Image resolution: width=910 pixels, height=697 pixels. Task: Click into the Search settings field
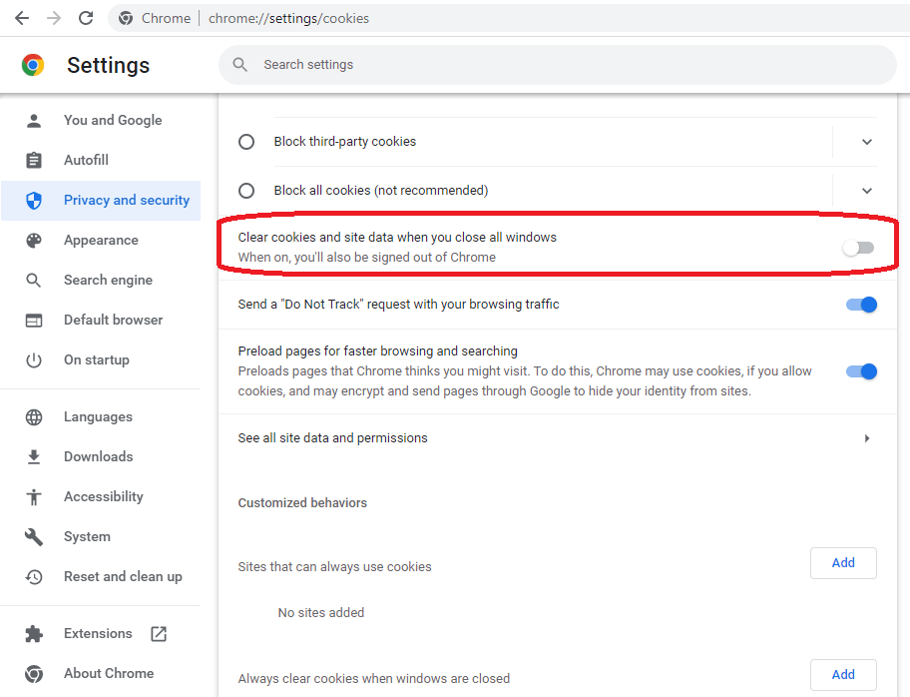[x=557, y=65]
